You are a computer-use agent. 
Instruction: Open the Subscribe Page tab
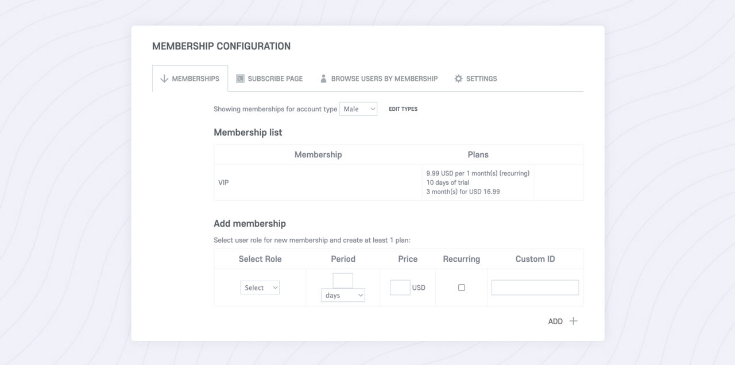pos(275,79)
